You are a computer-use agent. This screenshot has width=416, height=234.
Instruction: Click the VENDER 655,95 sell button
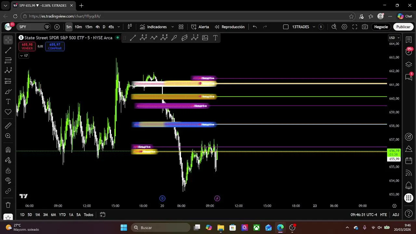tap(27, 46)
